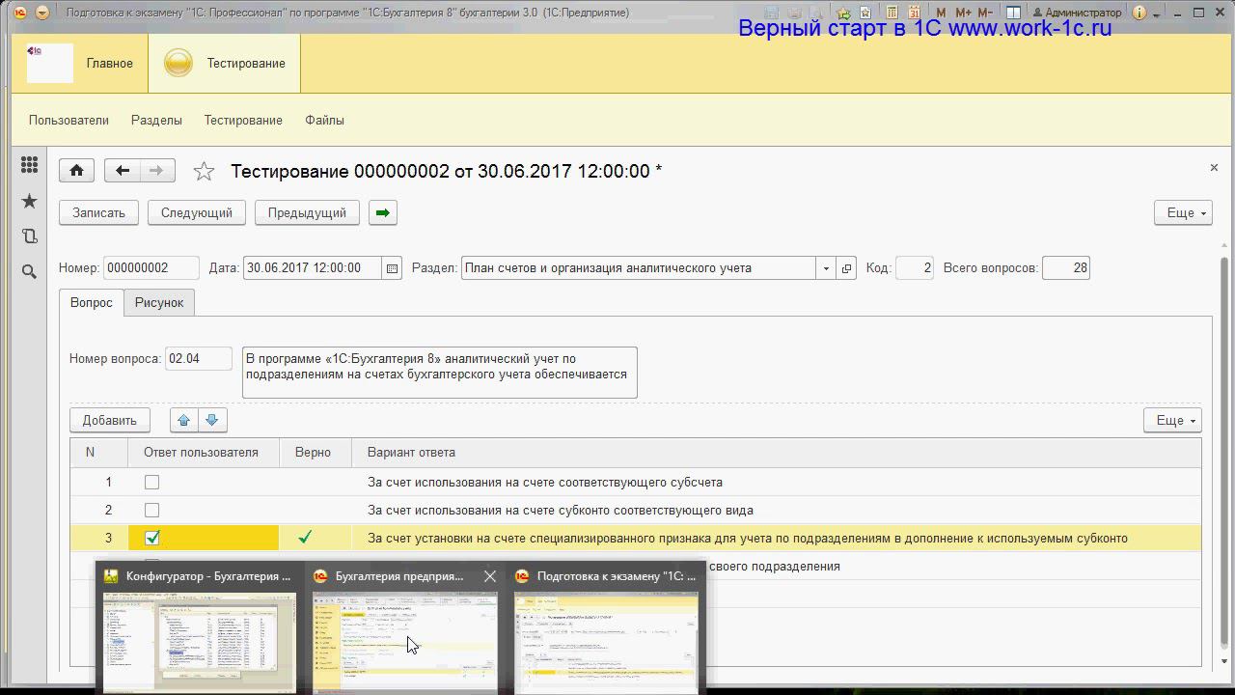Open the Файлы command
This screenshot has height=695, width=1235.
point(324,121)
